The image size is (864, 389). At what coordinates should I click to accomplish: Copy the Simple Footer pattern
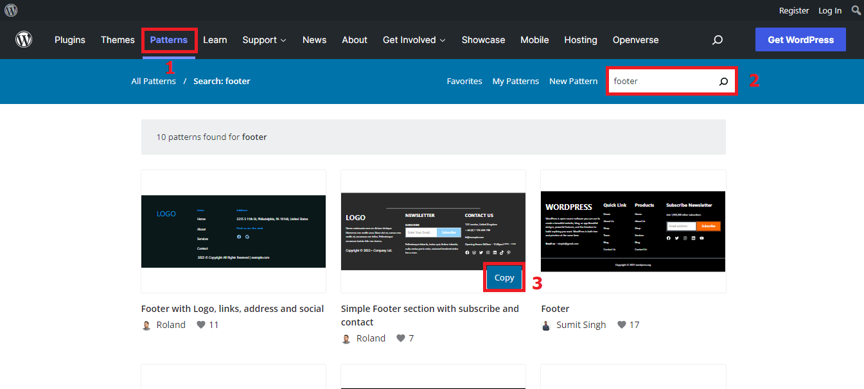click(504, 277)
